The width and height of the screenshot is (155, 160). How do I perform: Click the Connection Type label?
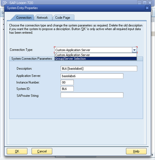(21, 50)
